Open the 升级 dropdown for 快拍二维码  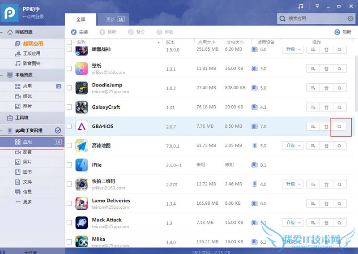point(293,184)
